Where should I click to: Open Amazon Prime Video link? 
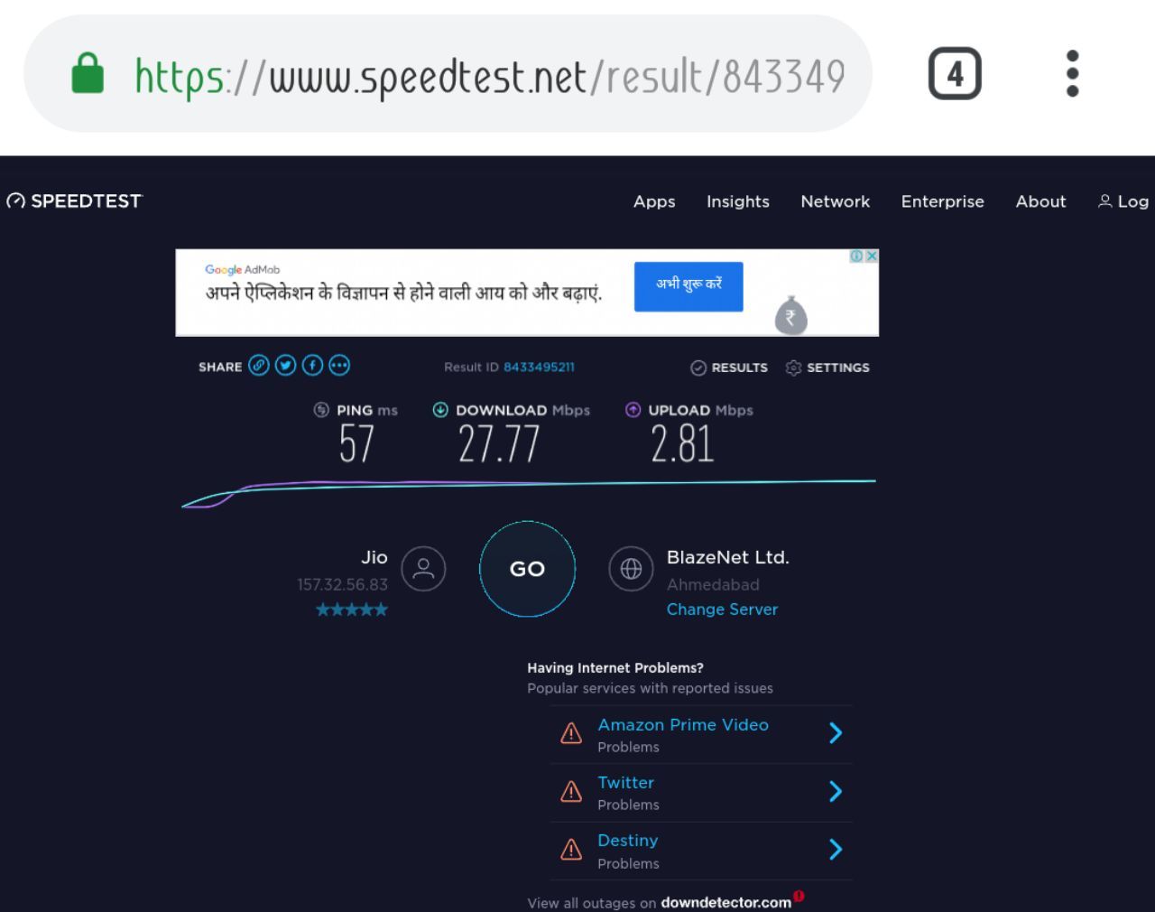click(x=683, y=725)
